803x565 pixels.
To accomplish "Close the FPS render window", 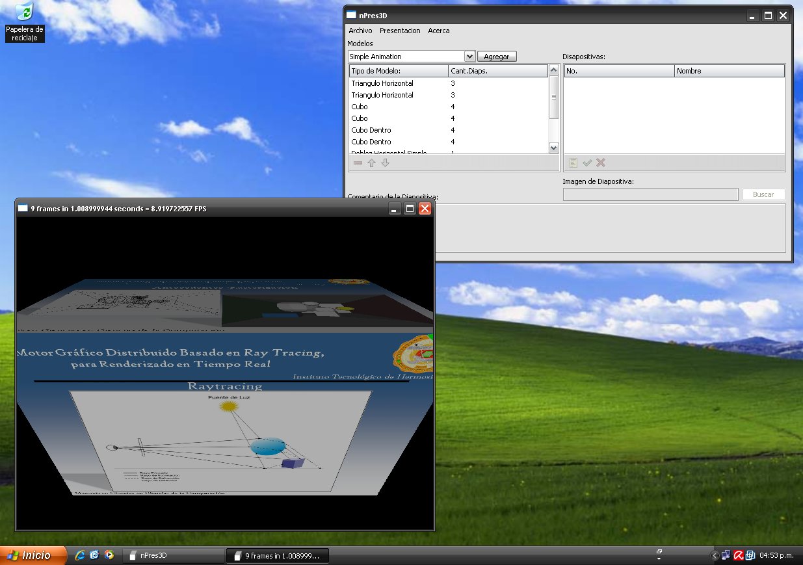I will coord(425,209).
